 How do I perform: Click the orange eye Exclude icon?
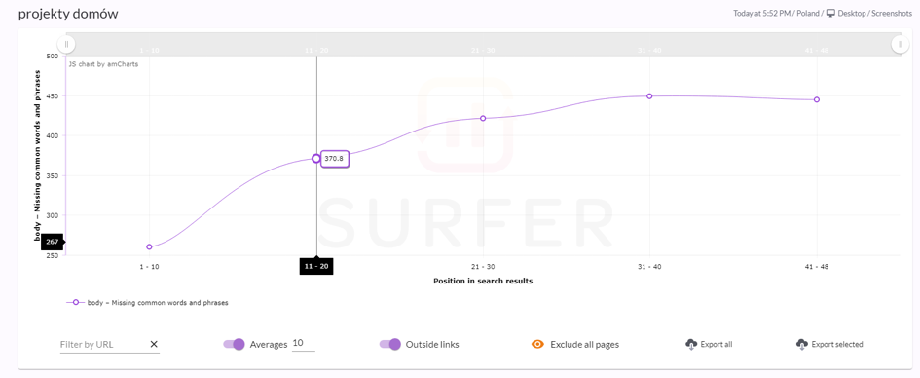coord(537,345)
